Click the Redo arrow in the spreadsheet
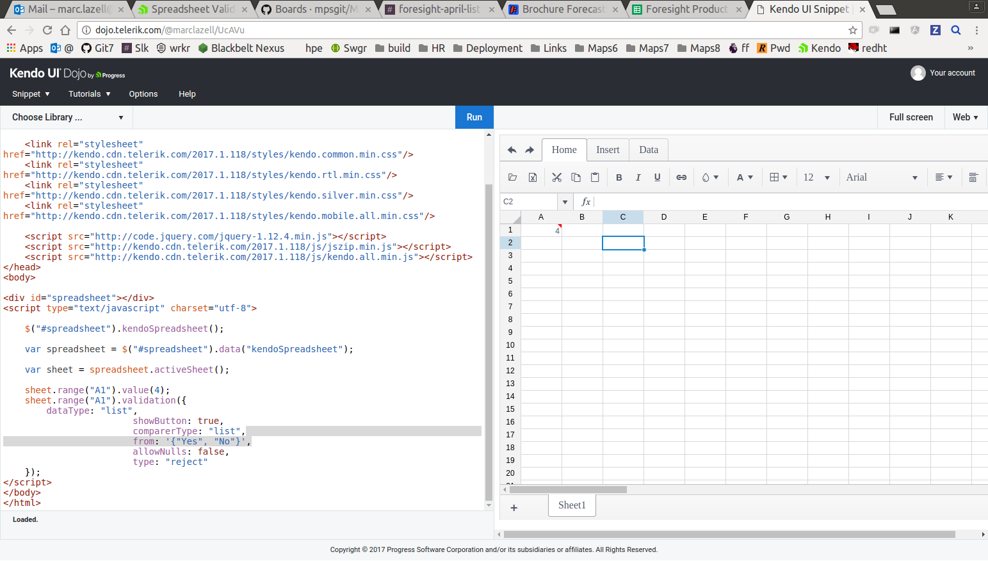The height and width of the screenshot is (561, 988). point(530,150)
